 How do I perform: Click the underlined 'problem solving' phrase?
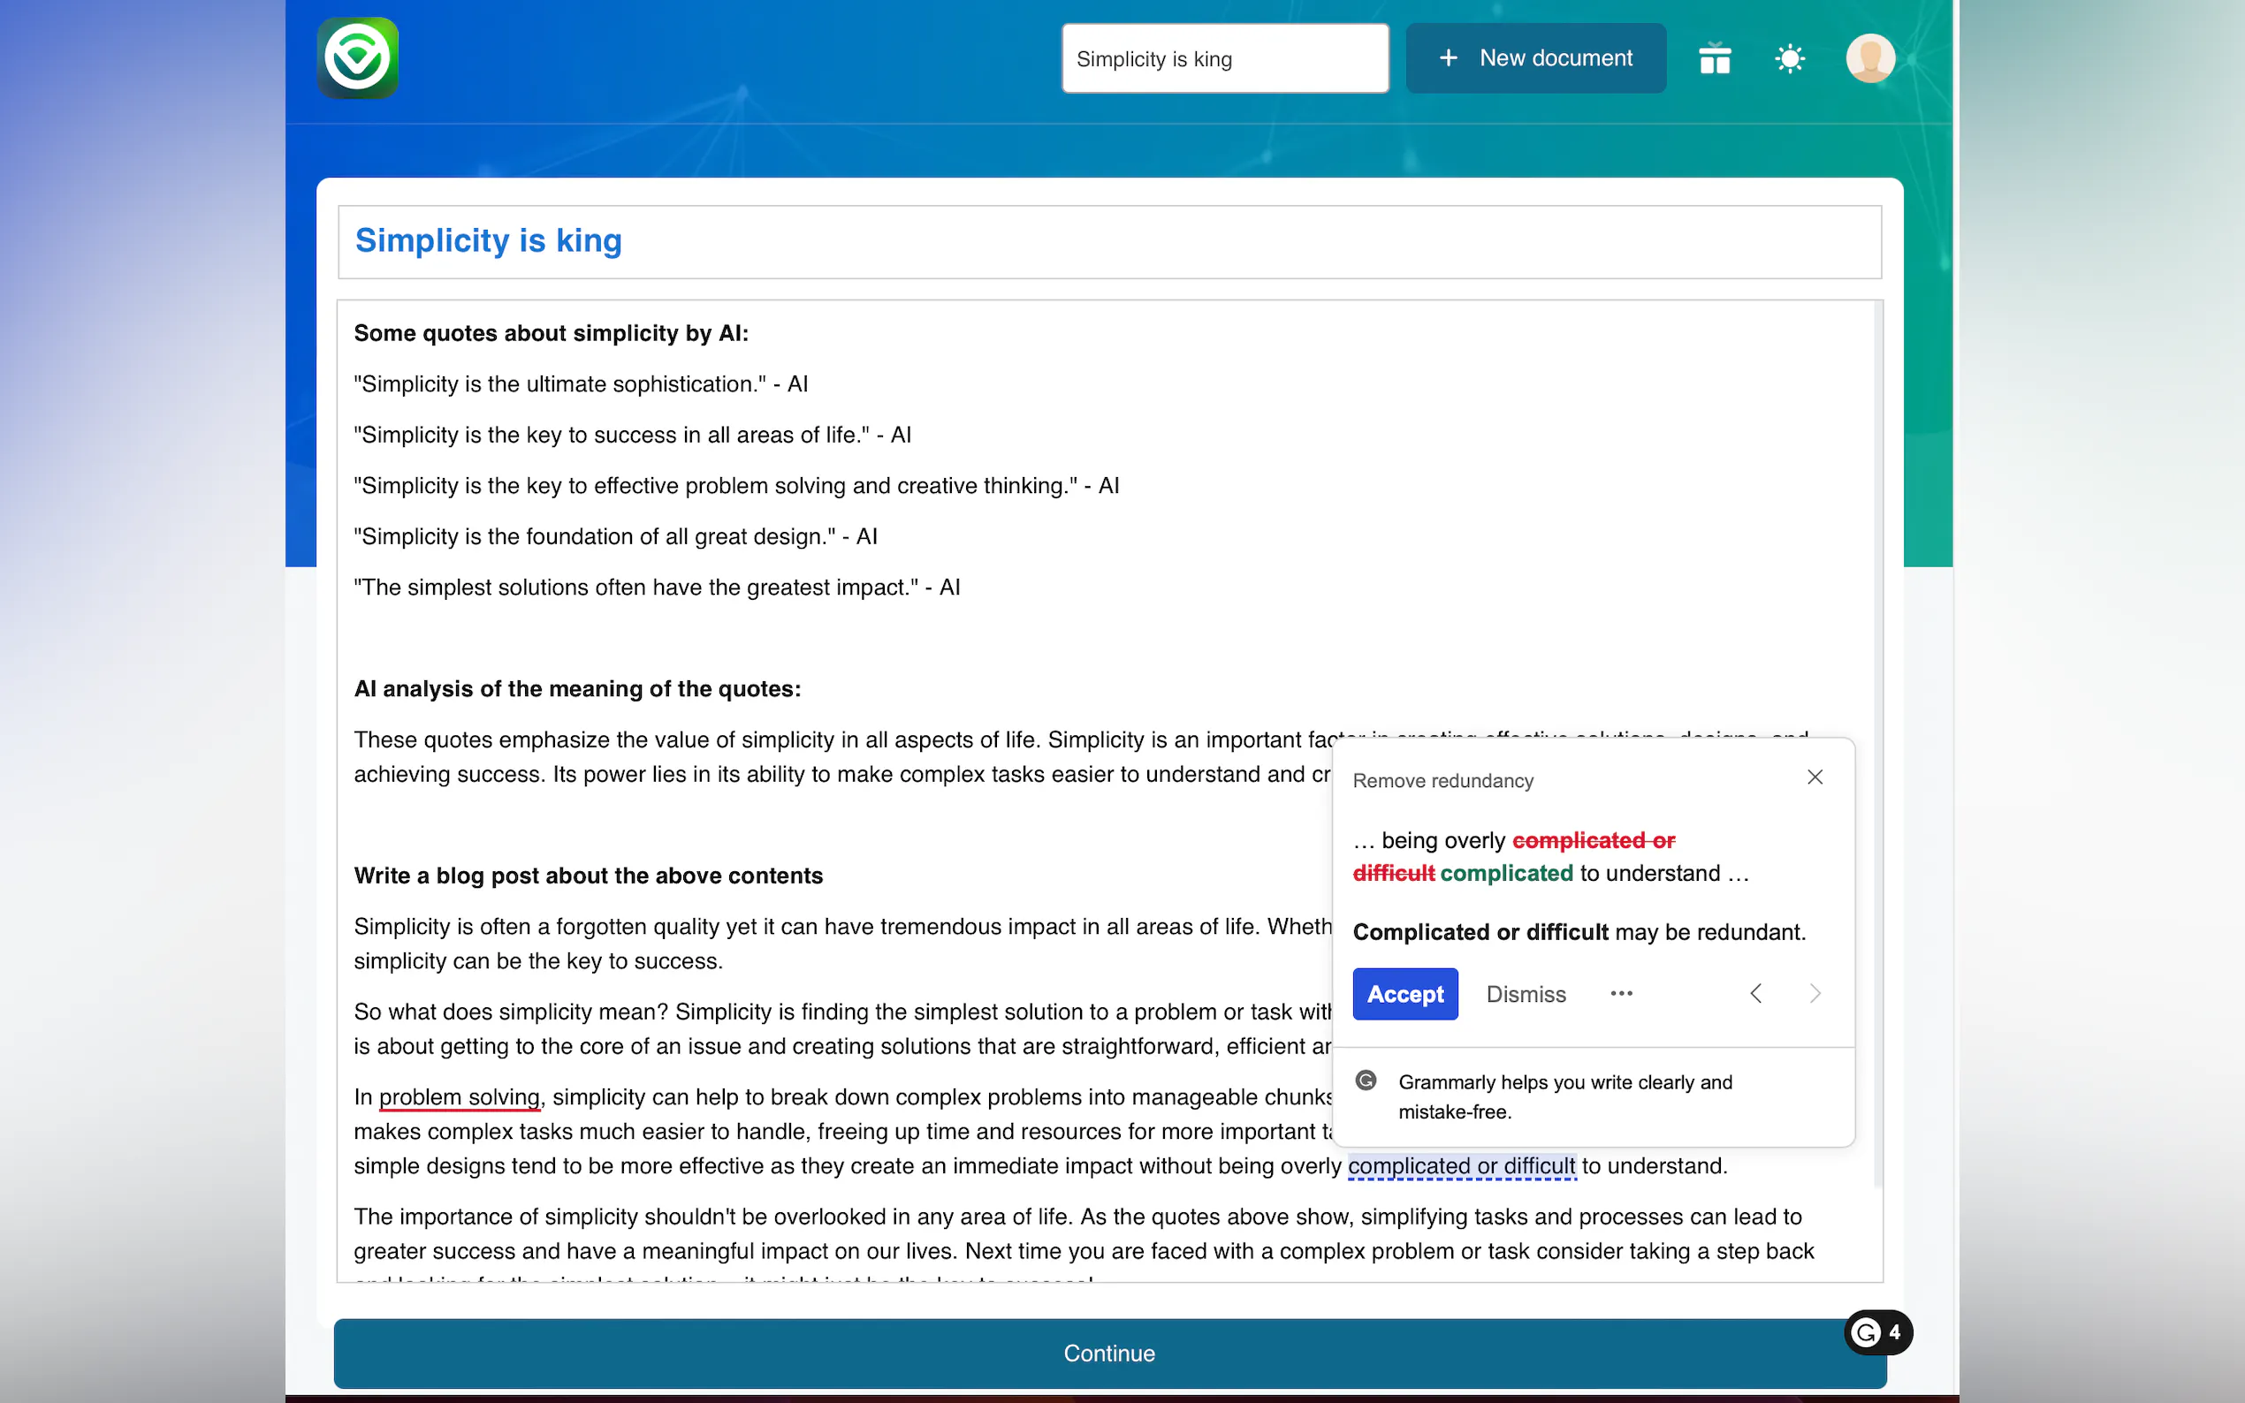(x=460, y=1097)
